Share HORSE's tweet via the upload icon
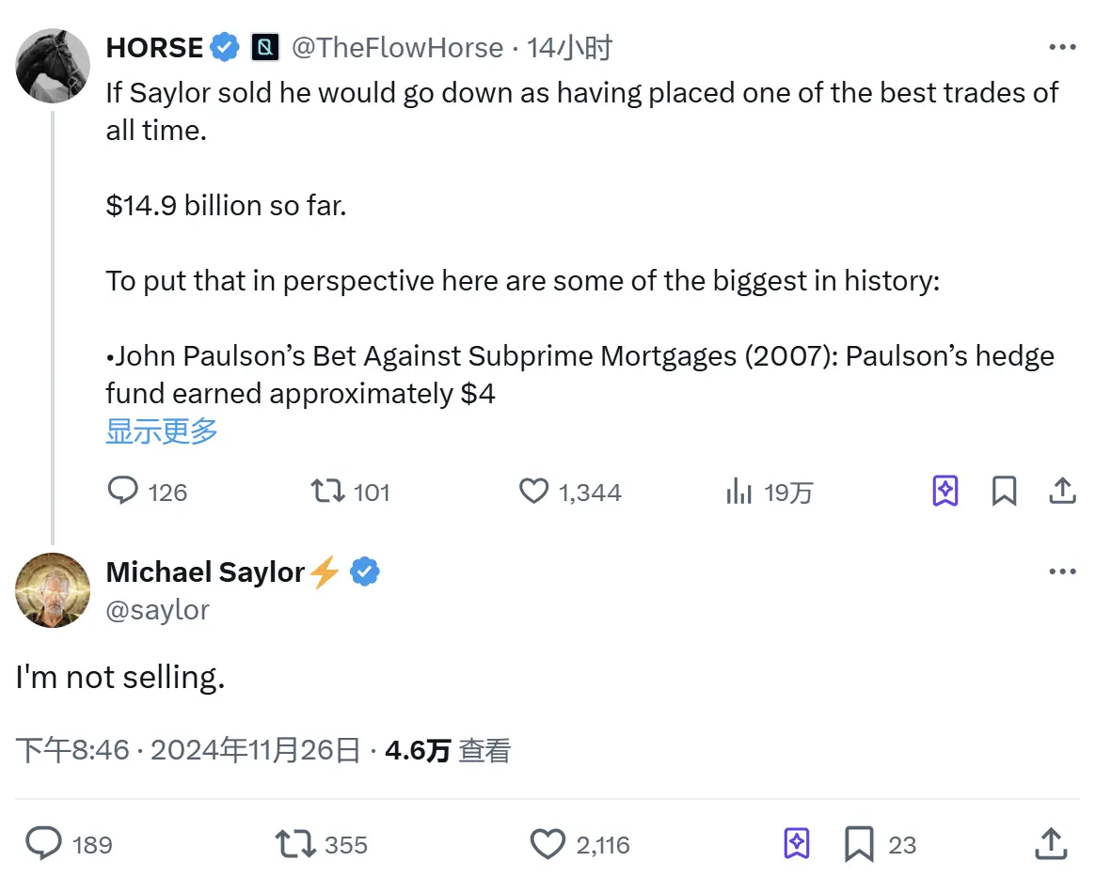Image resolution: width=1095 pixels, height=877 pixels. tap(1062, 490)
